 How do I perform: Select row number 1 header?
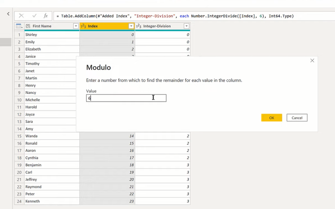click(x=19, y=35)
